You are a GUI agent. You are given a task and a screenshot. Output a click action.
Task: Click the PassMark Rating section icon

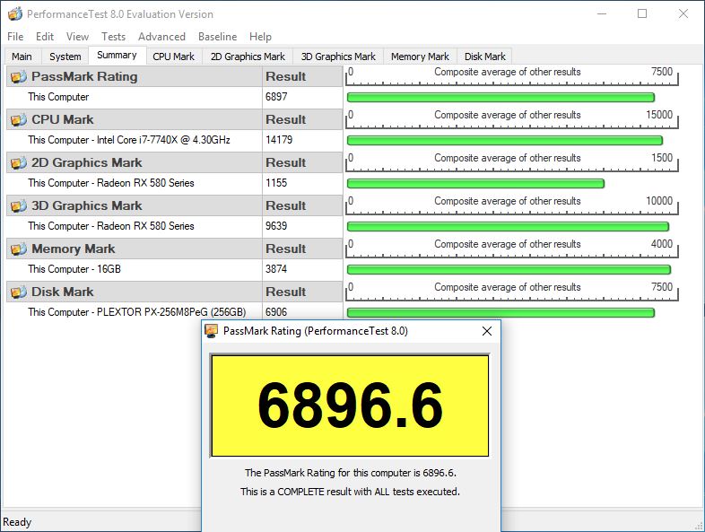point(18,76)
